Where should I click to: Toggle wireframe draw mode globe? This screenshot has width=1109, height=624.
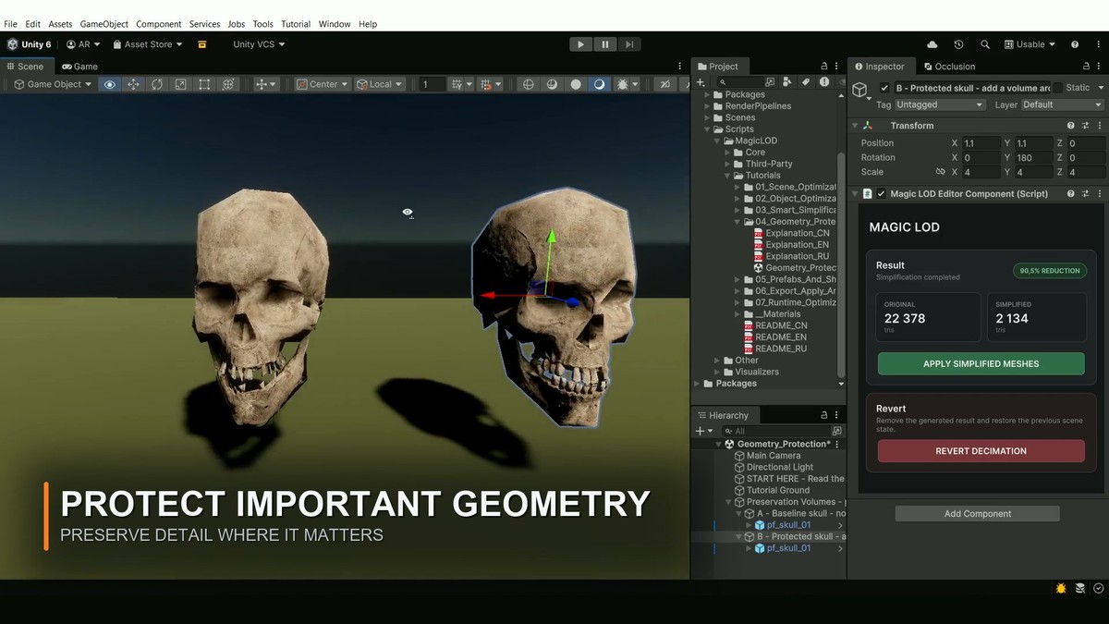[x=529, y=84]
